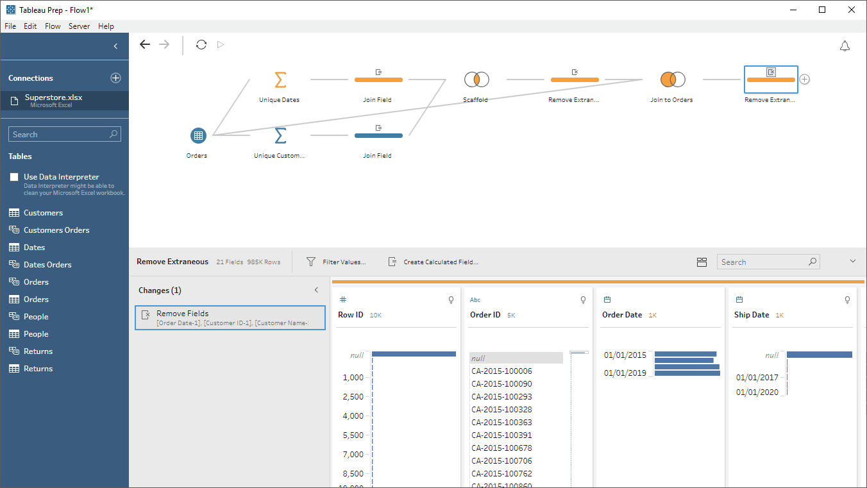Click the Order ID field name

tap(485, 315)
